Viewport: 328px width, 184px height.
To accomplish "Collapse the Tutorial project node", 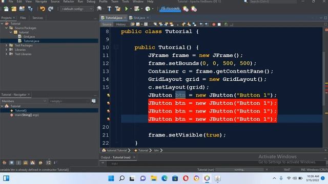I will click(2, 24).
